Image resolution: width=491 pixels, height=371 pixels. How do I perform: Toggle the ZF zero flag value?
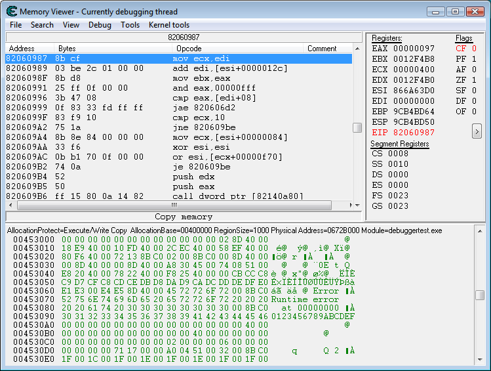(474, 80)
